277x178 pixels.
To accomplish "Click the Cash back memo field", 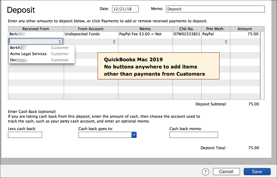I will (x=193, y=135).
